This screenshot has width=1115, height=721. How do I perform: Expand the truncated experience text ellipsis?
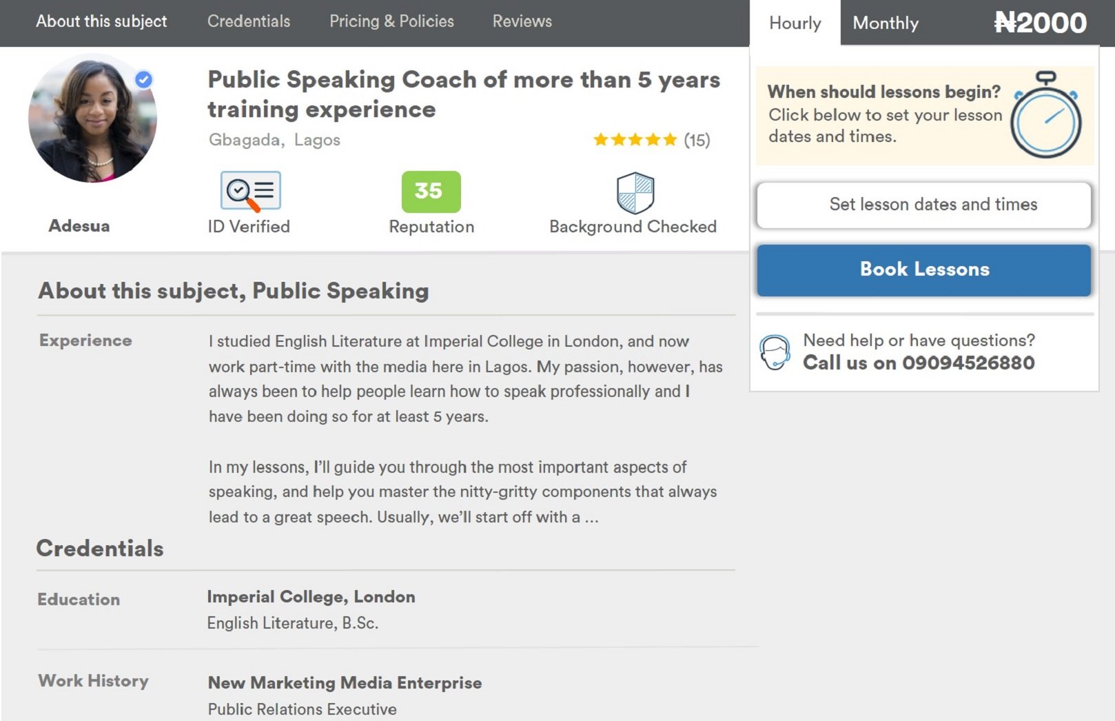point(591,518)
